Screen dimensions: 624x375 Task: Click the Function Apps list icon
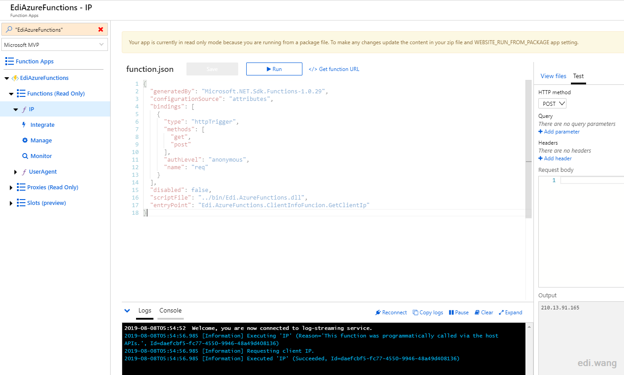point(9,61)
